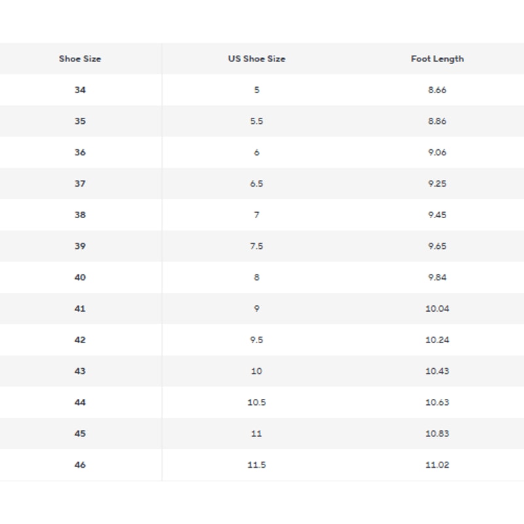Select US shoe size 9.5 value
Image resolution: width=524 pixels, height=524 pixels.
257,340
